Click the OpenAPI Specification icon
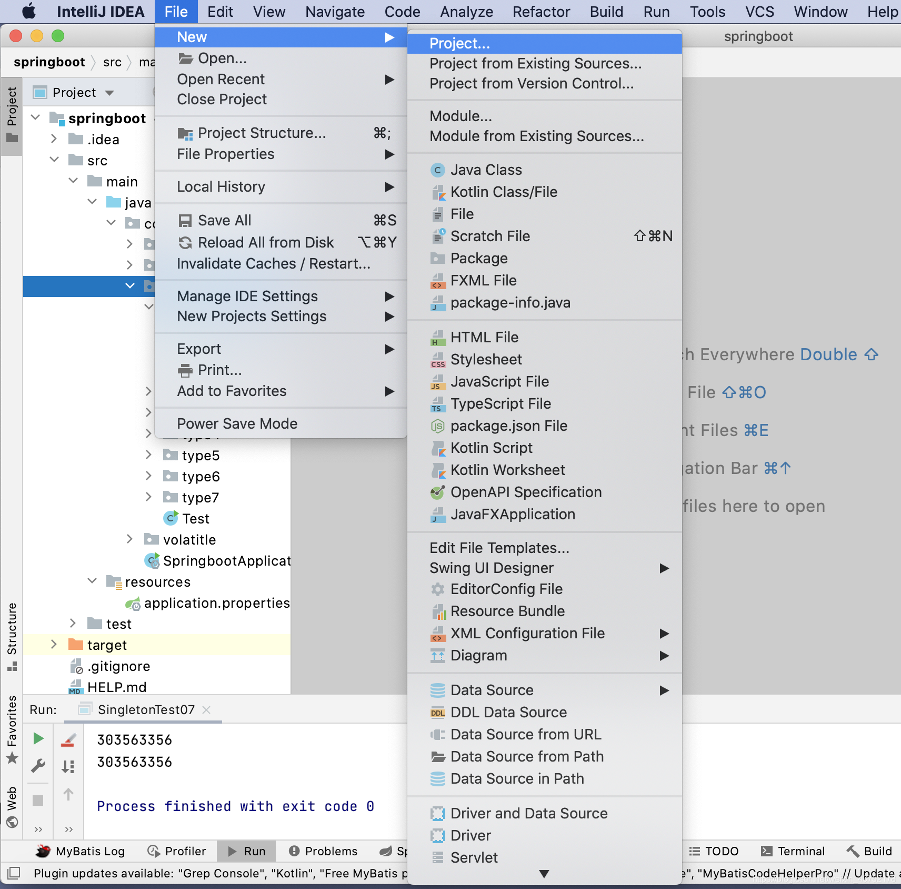The height and width of the screenshot is (889, 901). [x=437, y=492]
